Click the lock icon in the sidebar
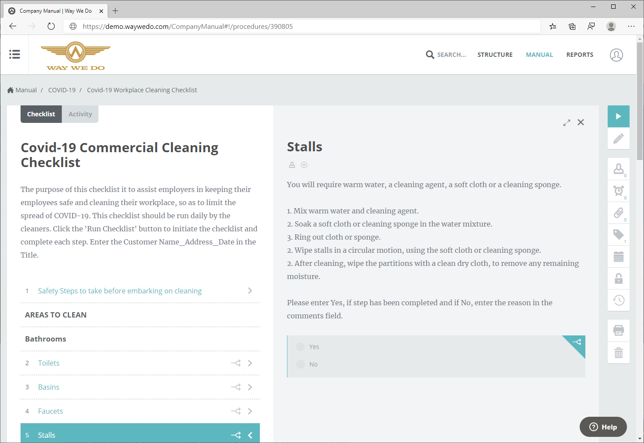Screen dimensions: 644x443 tap(618, 279)
